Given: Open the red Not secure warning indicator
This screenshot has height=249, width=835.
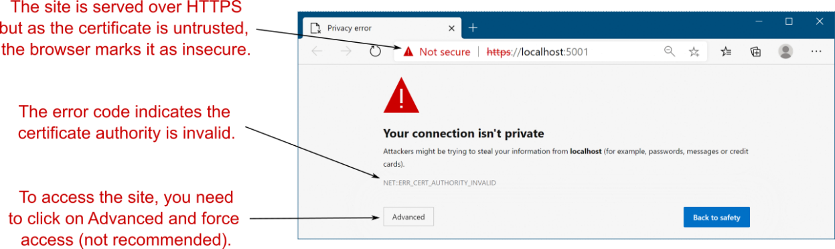Looking at the screenshot, I should (x=437, y=52).
